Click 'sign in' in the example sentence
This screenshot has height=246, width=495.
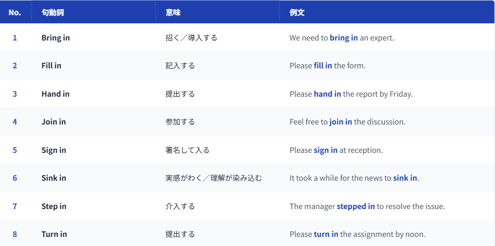[x=325, y=150]
